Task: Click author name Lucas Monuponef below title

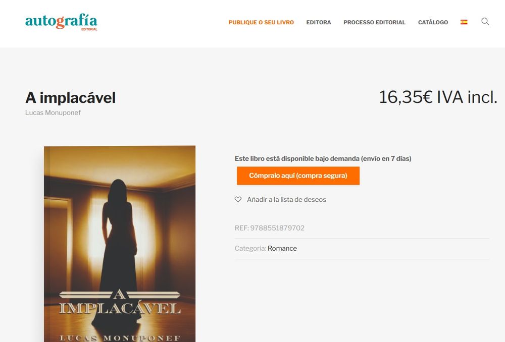Action: [x=53, y=112]
